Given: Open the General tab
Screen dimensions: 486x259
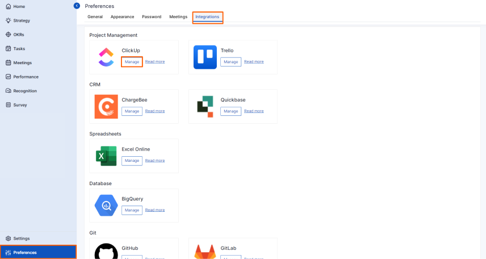Looking at the screenshot, I should (x=95, y=16).
